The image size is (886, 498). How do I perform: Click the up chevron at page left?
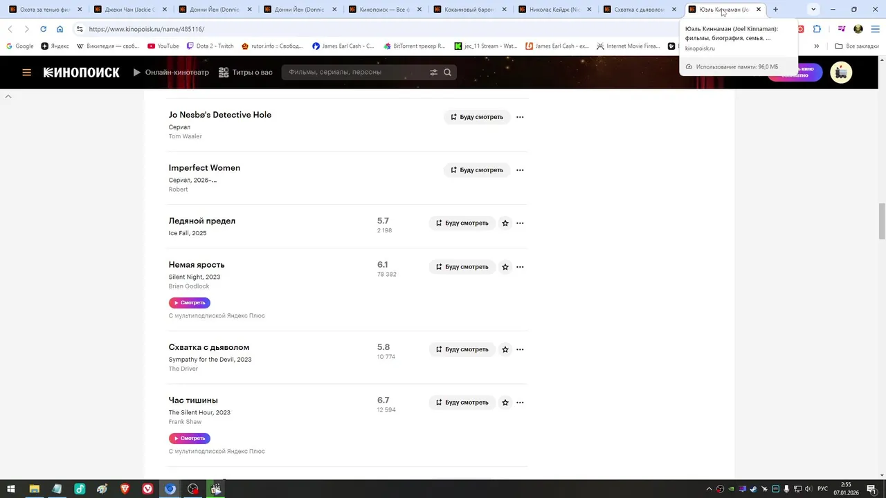8,96
